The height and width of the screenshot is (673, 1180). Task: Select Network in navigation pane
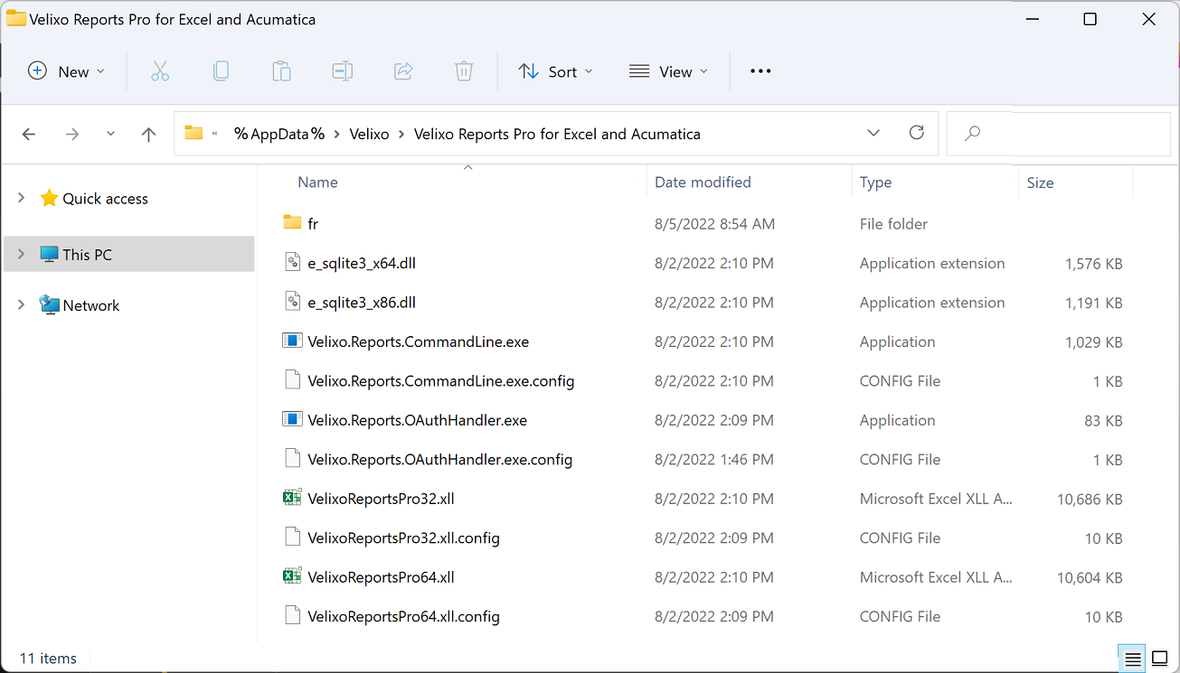click(91, 305)
